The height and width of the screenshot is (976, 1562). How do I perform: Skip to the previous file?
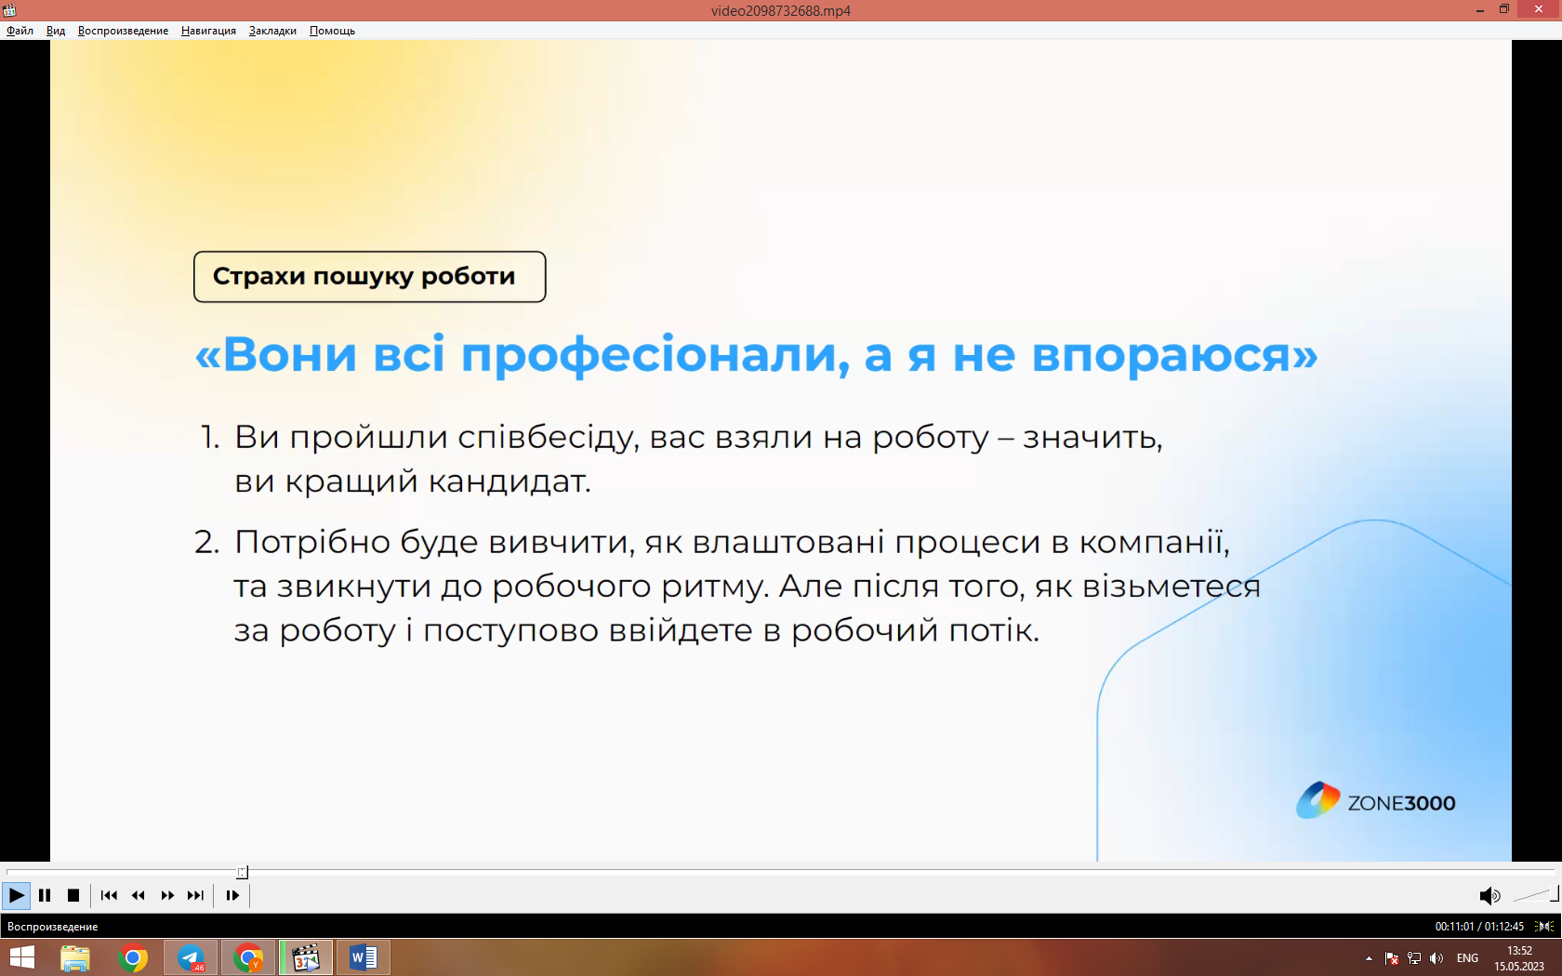pos(109,895)
